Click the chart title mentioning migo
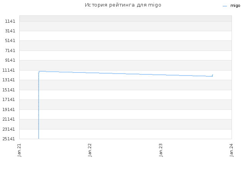Screen dimensions: 247x185 click(123, 5)
